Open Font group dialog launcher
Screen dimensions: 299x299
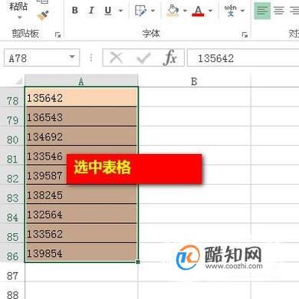[245, 34]
